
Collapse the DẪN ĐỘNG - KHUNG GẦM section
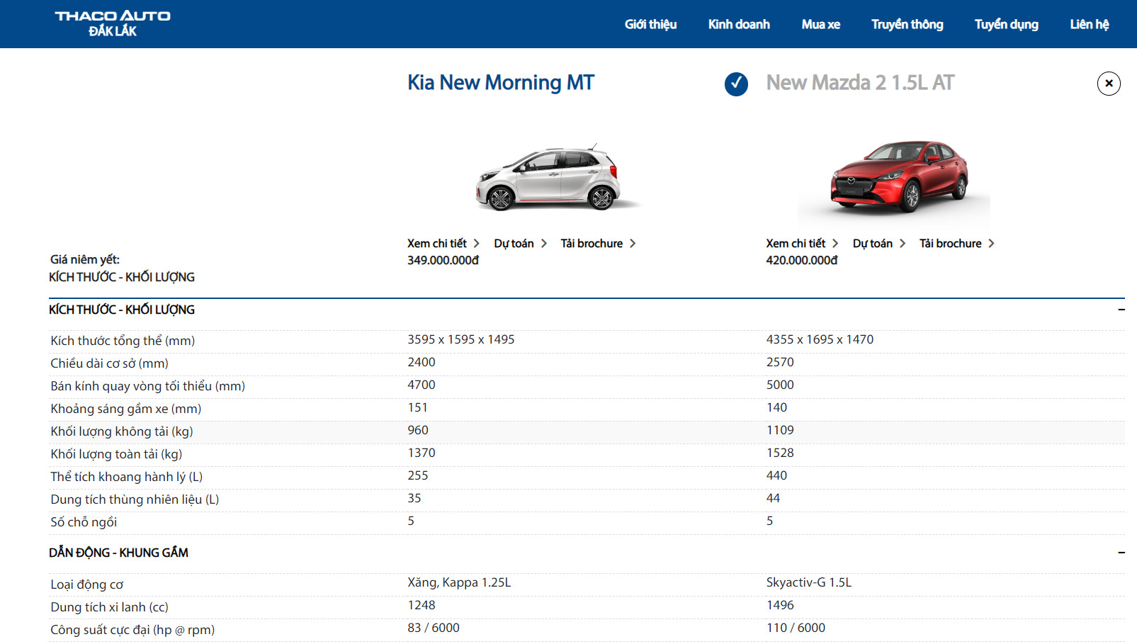[x=1121, y=553]
